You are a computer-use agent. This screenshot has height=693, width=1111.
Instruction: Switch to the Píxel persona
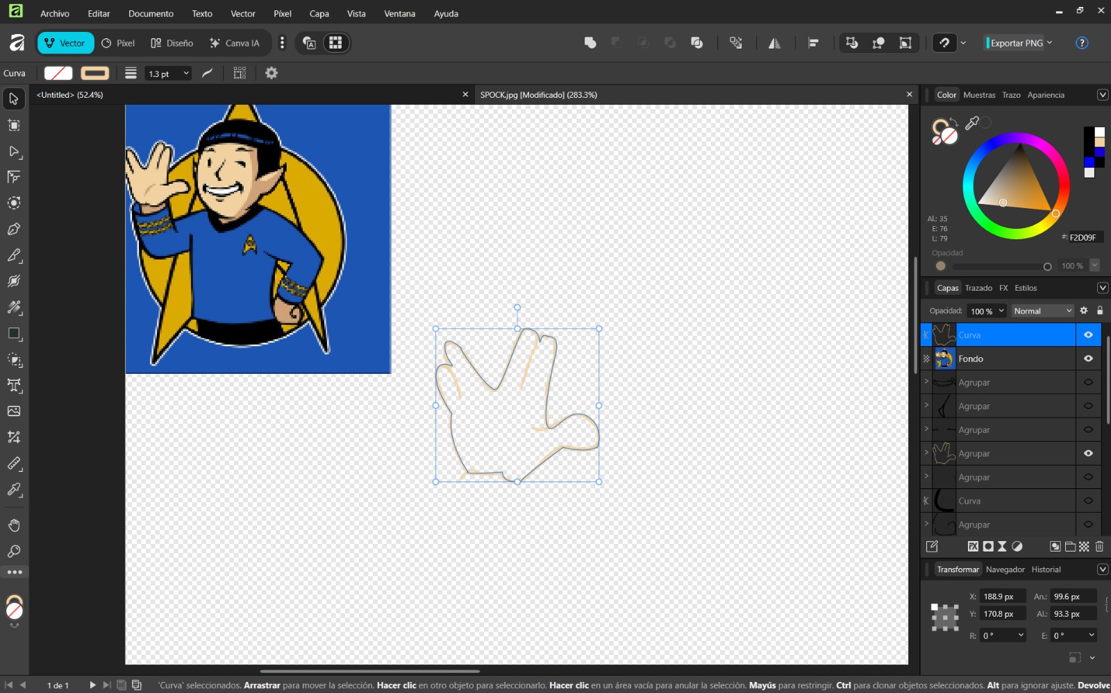click(x=118, y=43)
